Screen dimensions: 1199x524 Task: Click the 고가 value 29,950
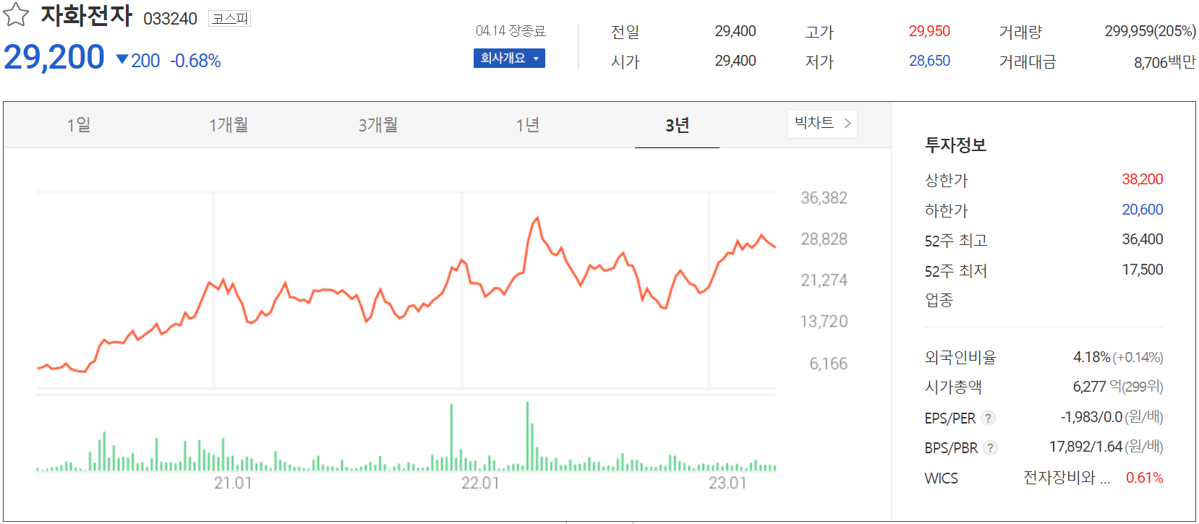[929, 31]
